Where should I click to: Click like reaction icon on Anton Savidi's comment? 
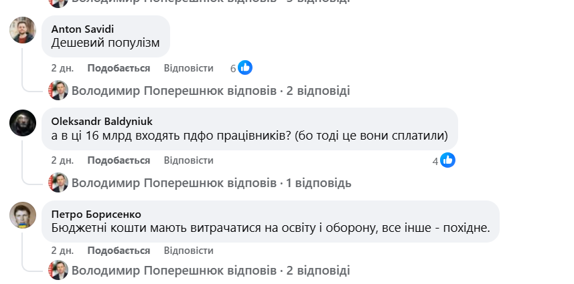click(x=245, y=67)
